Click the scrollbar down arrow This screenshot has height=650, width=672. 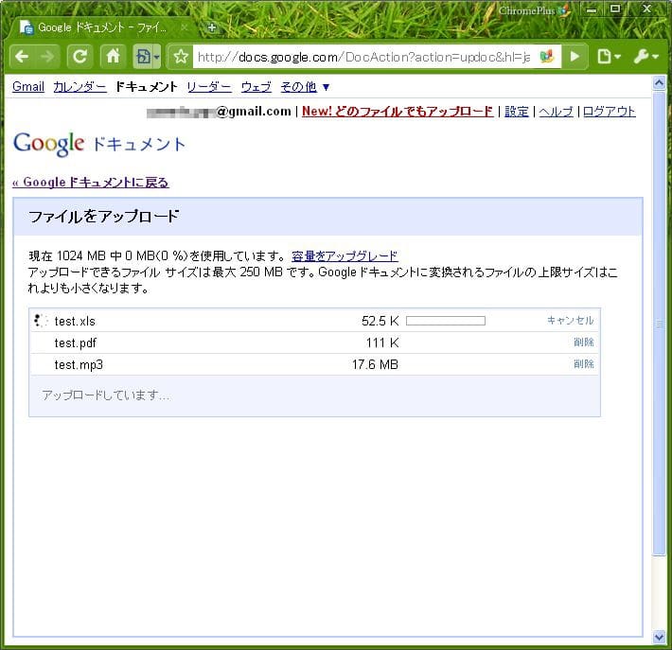[x=659, y=637]
